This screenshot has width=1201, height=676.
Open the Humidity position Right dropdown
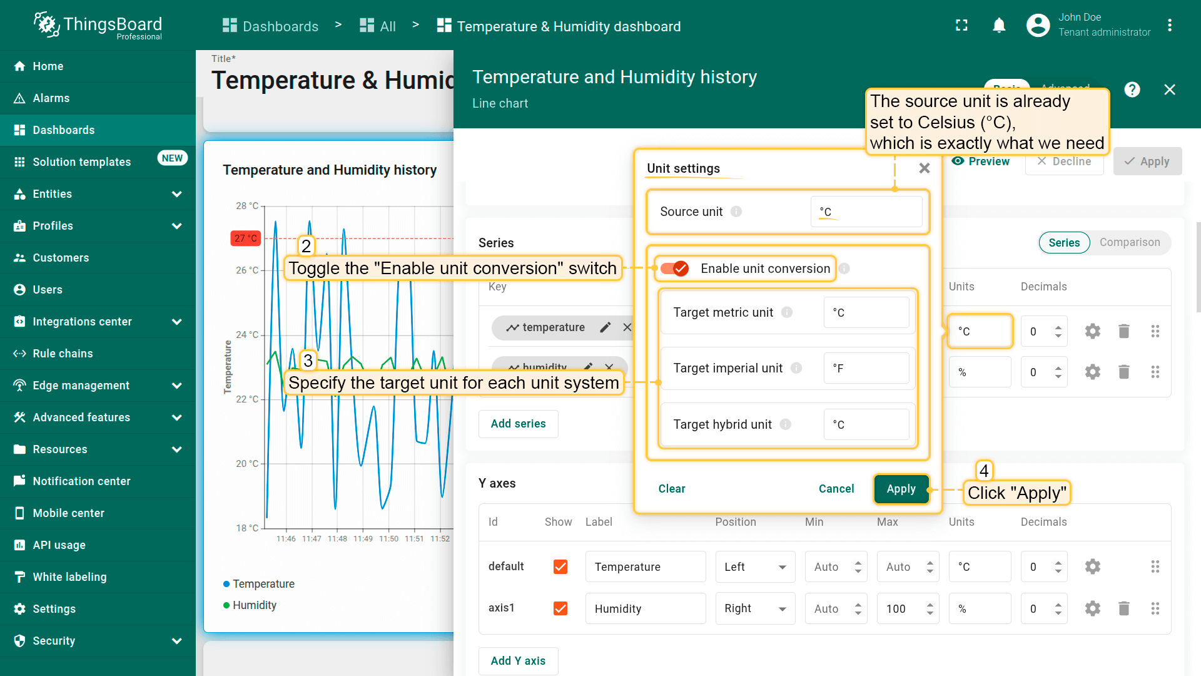click(x=755, y=608)
